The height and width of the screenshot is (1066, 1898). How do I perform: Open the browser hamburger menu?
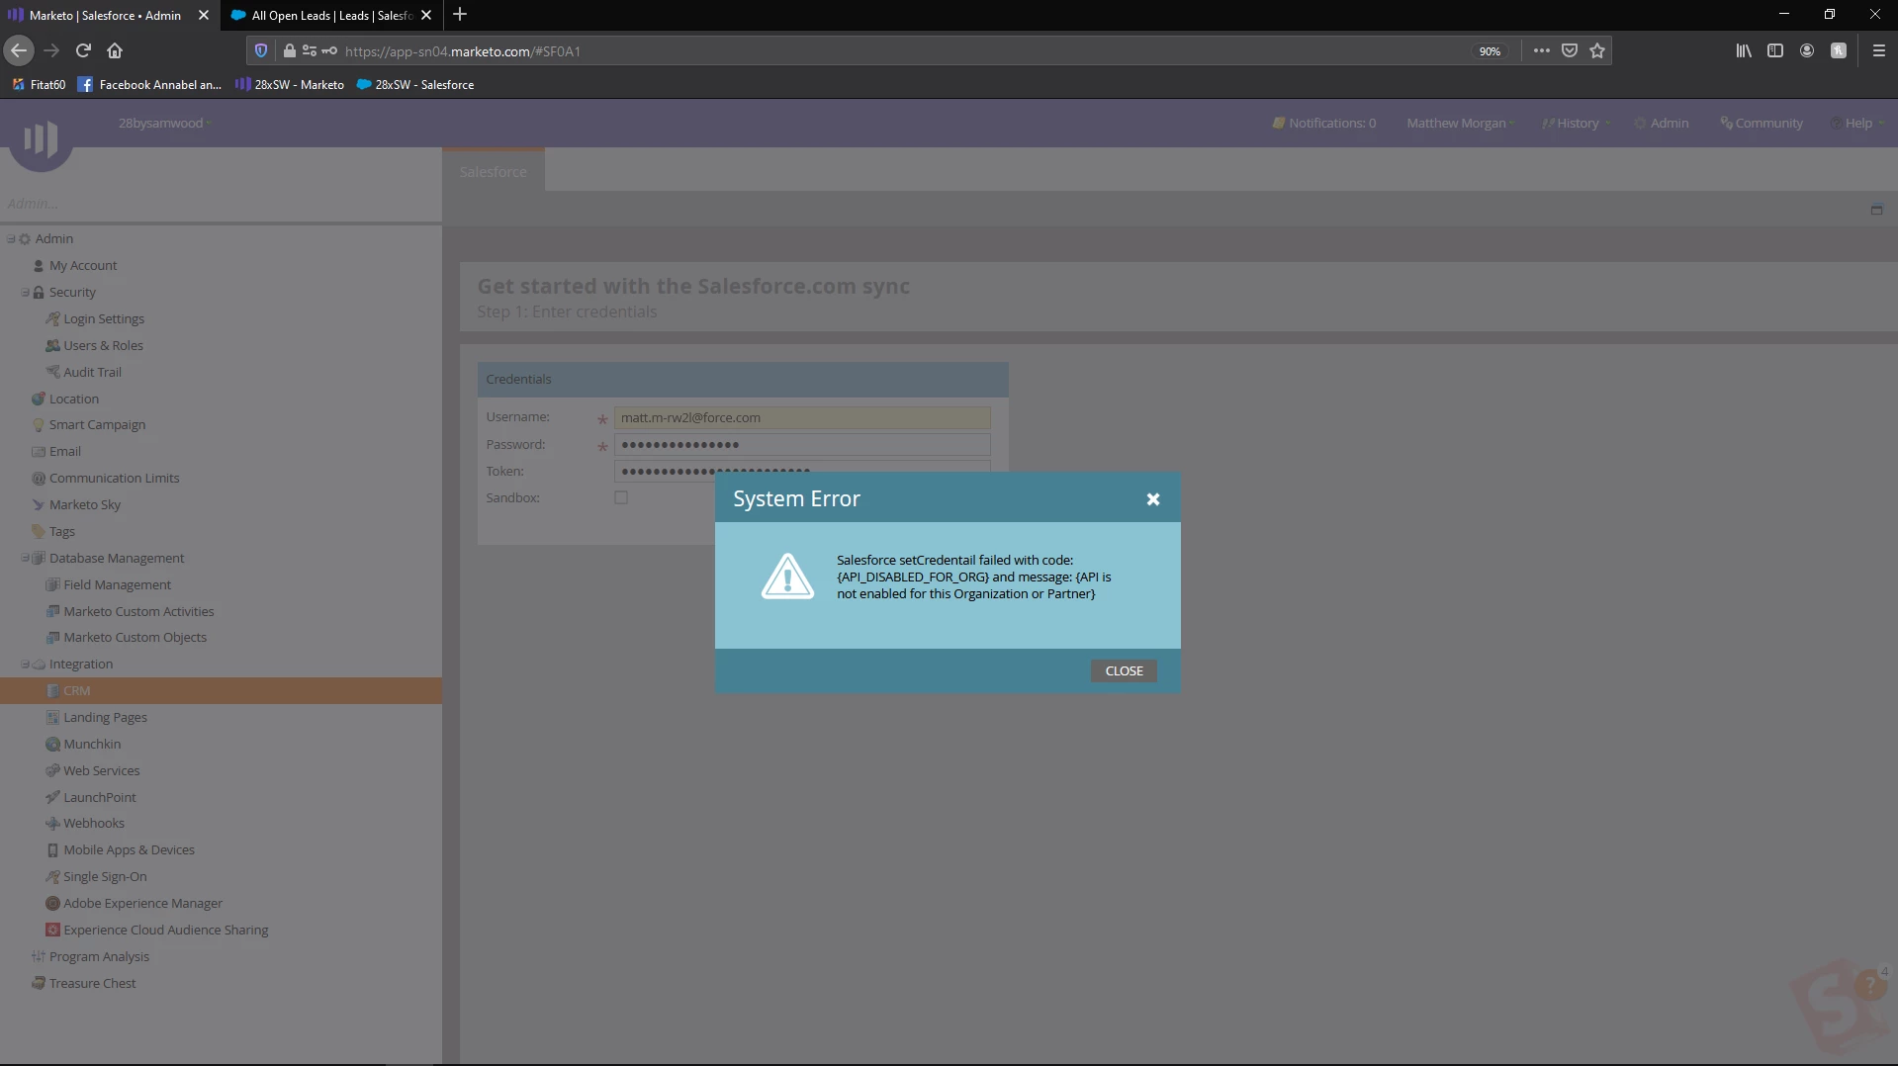[x=1878, y=50]
